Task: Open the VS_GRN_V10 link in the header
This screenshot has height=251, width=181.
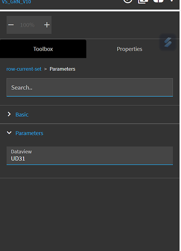Action: [x=17, y=2]
